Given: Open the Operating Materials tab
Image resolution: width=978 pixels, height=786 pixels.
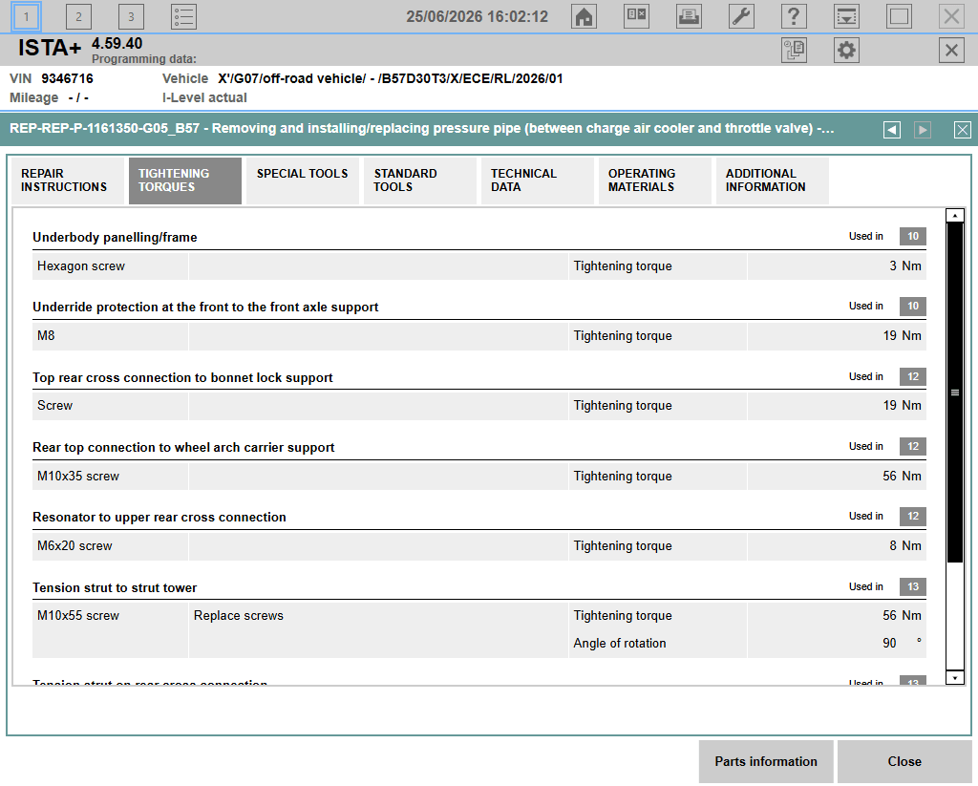Looking at the screenshot, I should point(654,181).
